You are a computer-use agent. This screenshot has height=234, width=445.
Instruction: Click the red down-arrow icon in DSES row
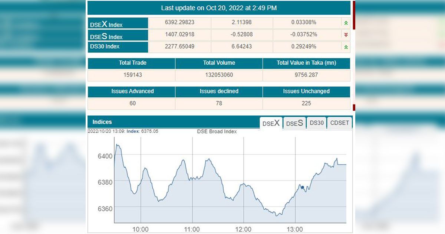click(x=346, y=35)
